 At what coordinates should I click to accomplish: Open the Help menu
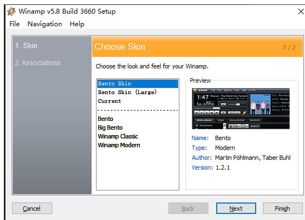tap(77, 24)
